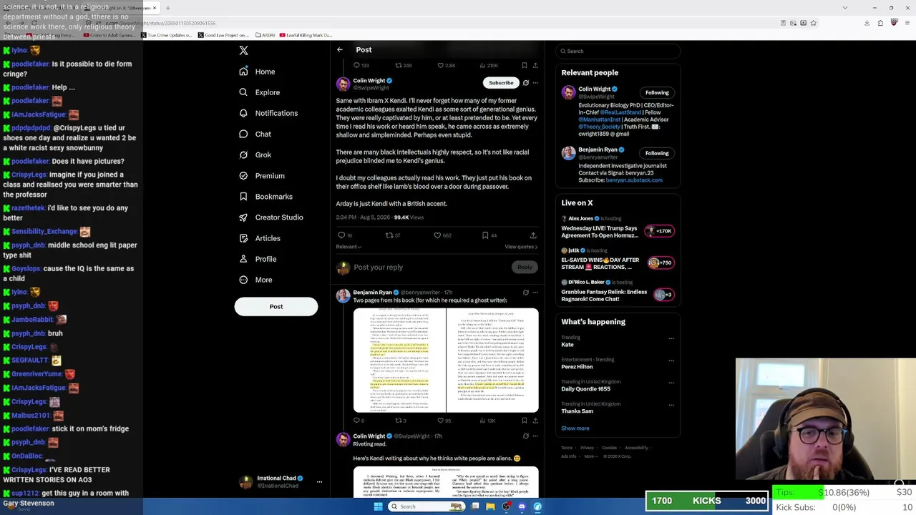Open Chat in the X sidebar

pyautogui.click(x=255, y=134)
